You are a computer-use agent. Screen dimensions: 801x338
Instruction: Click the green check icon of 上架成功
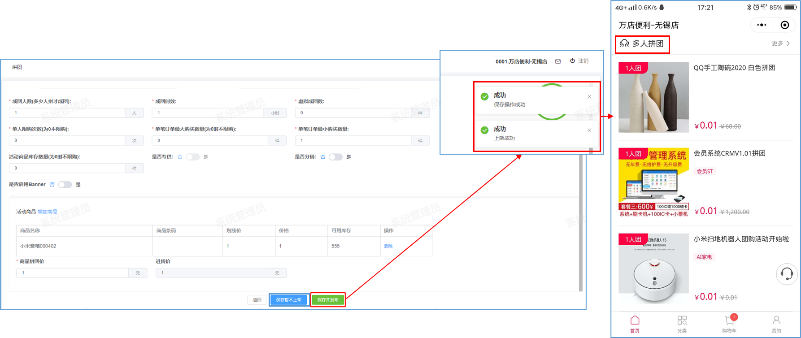pyautogui.click(x=484, y=130)
